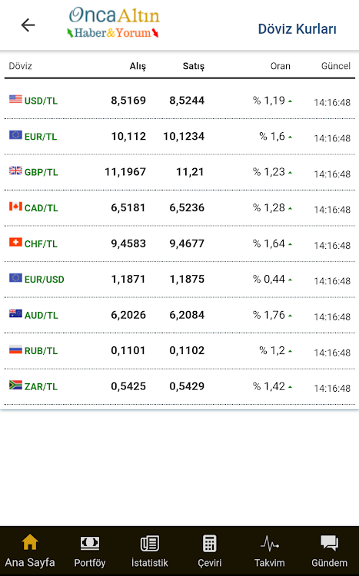Open RUB/TL ruble rate
Viewport: 359px width, 576px height.
(x=180, y=351)
